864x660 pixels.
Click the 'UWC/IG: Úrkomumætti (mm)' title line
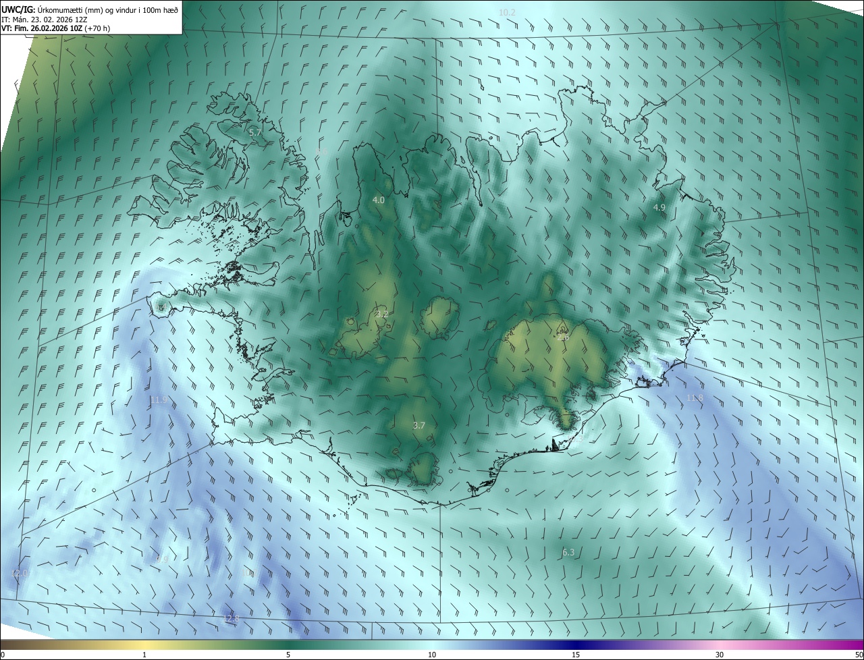point(90,10)
